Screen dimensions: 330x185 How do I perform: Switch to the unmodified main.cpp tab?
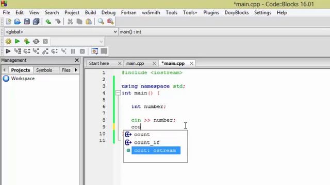click(135, 63)
